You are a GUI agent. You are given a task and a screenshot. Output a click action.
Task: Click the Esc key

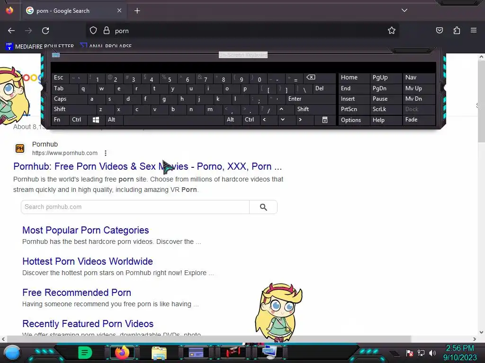(60, 78)
